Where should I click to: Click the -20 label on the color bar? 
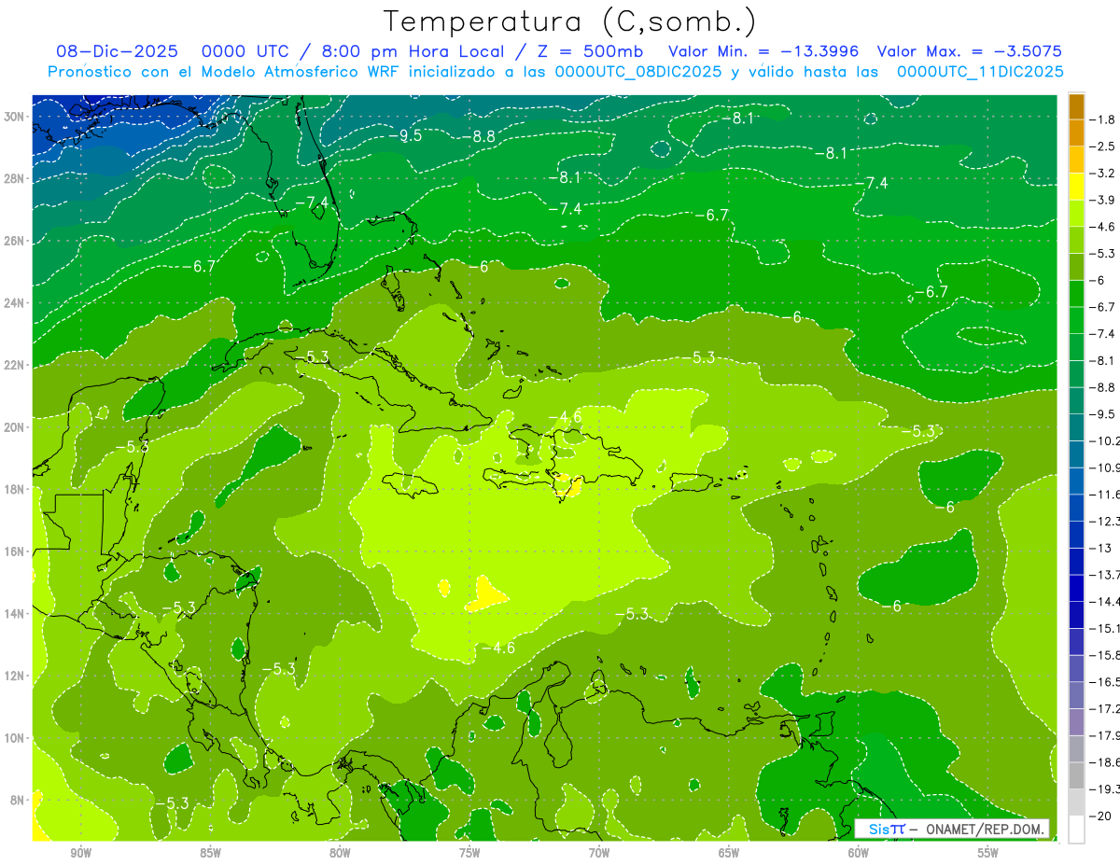pyautogui.click(x=1101, y=816)
